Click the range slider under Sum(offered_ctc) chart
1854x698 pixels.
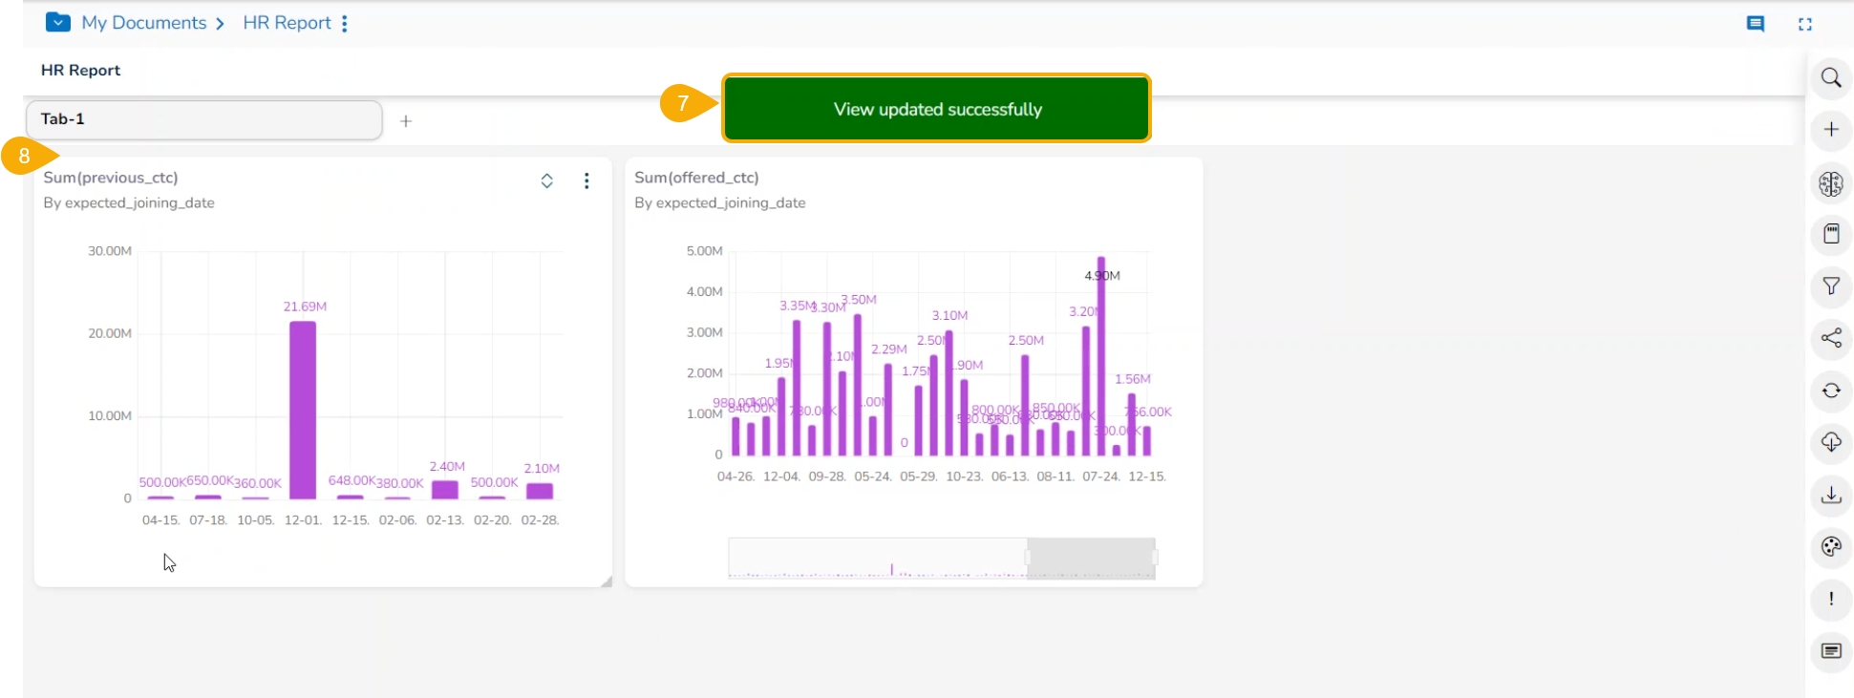(1091, 558)
